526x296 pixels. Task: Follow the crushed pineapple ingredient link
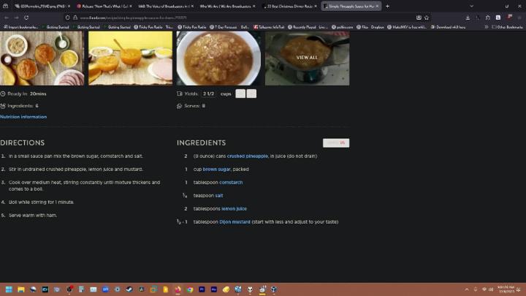point(247,156)
